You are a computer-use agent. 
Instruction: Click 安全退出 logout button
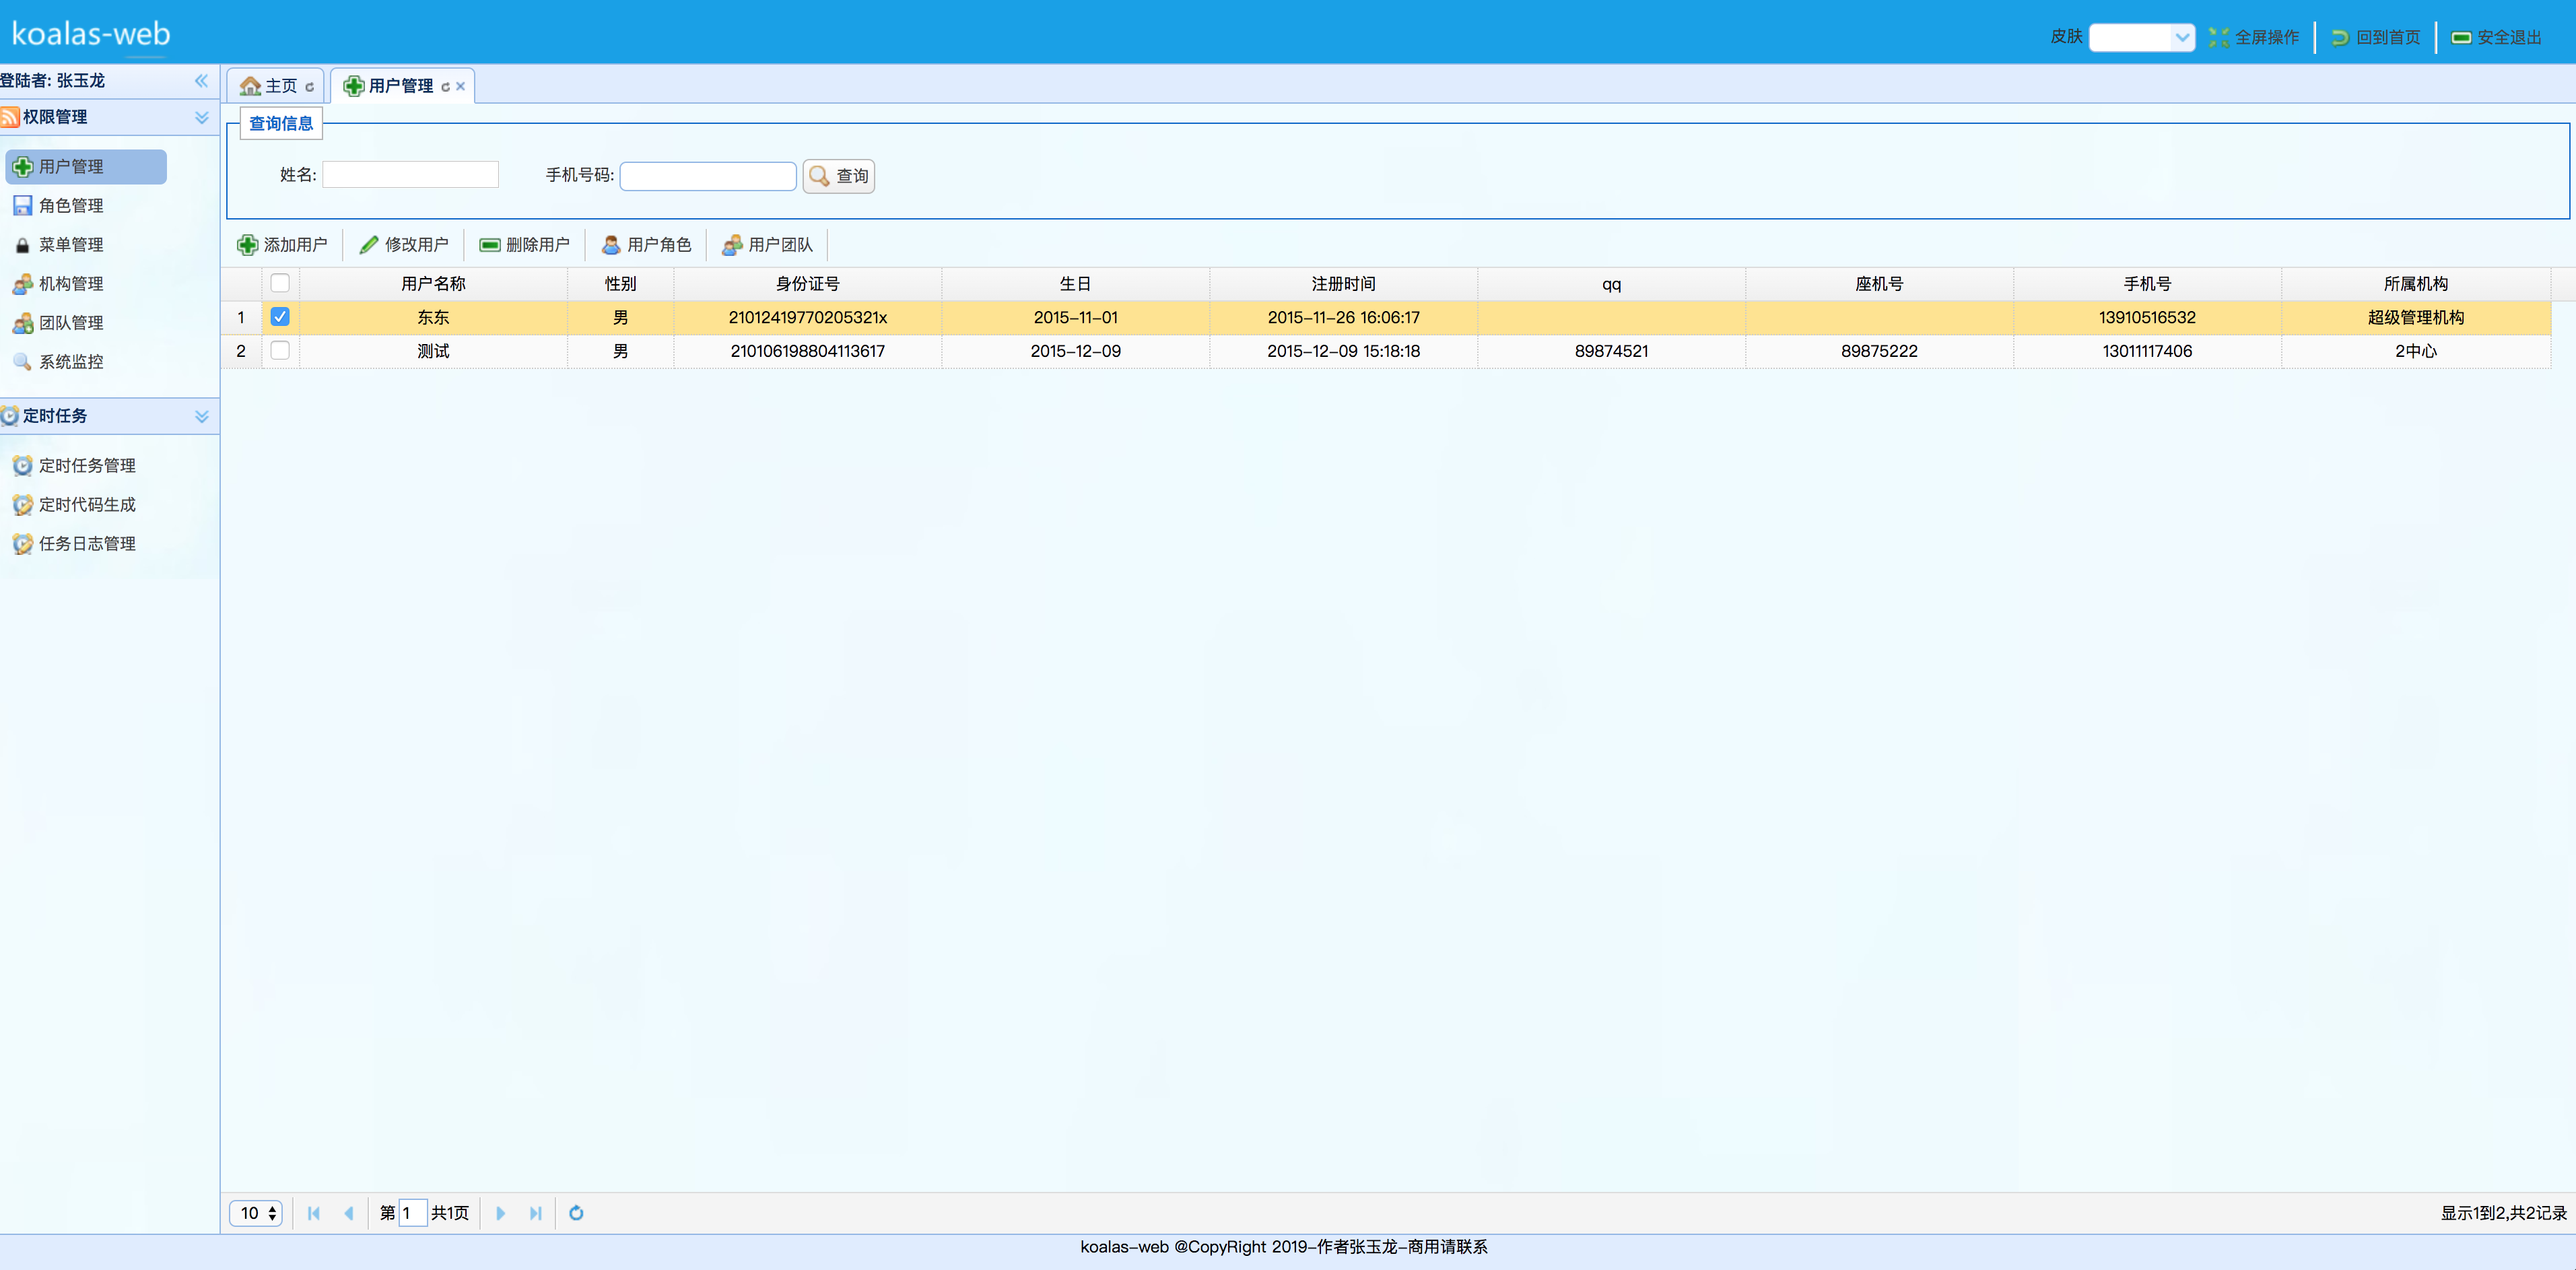[x=2496, y=37]
